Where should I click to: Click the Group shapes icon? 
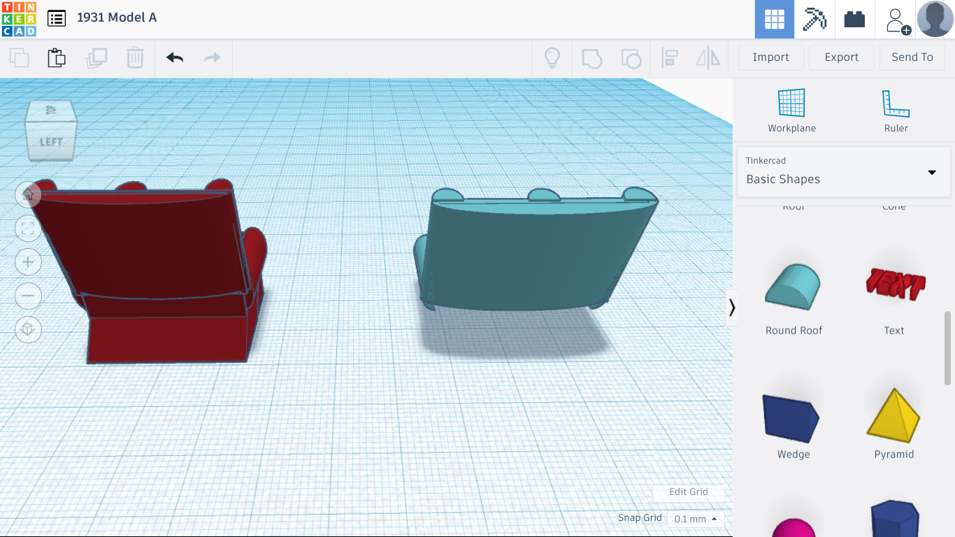[591, 58]
